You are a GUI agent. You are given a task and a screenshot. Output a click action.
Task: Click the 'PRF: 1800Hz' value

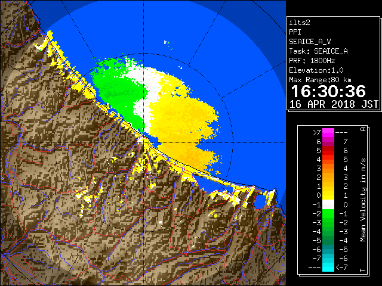[x=312, y=61]
